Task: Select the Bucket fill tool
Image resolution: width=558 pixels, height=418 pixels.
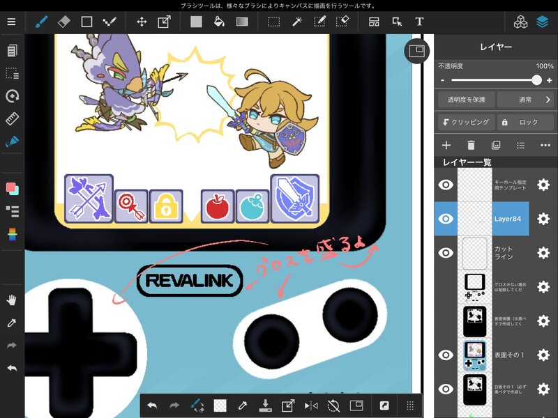Action: [x=219, y=22]
